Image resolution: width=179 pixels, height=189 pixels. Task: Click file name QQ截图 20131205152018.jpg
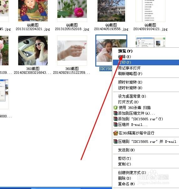[x=72, y=27]
